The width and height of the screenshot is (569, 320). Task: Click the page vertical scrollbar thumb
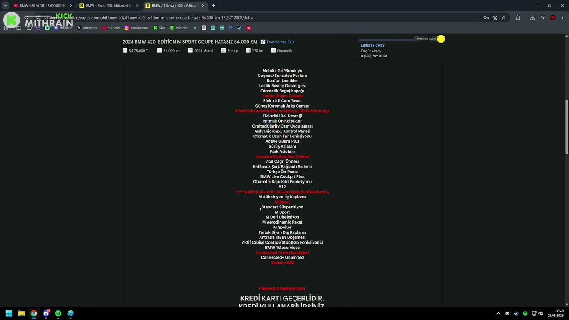pos(566,127)
